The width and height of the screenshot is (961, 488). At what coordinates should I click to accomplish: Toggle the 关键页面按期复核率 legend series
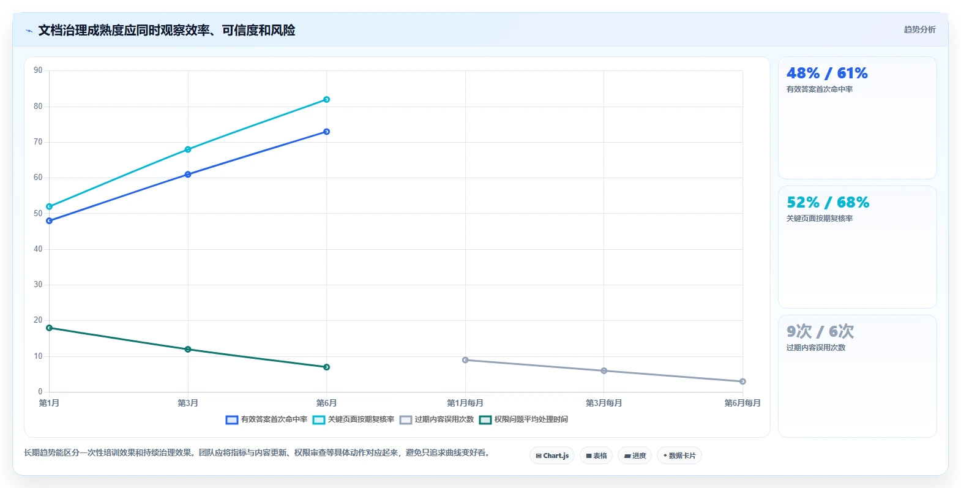coord(354,419)
